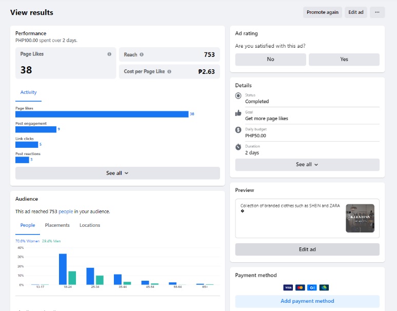
Task: Click the Reach info icon
Action: click(x=142, y=54)
